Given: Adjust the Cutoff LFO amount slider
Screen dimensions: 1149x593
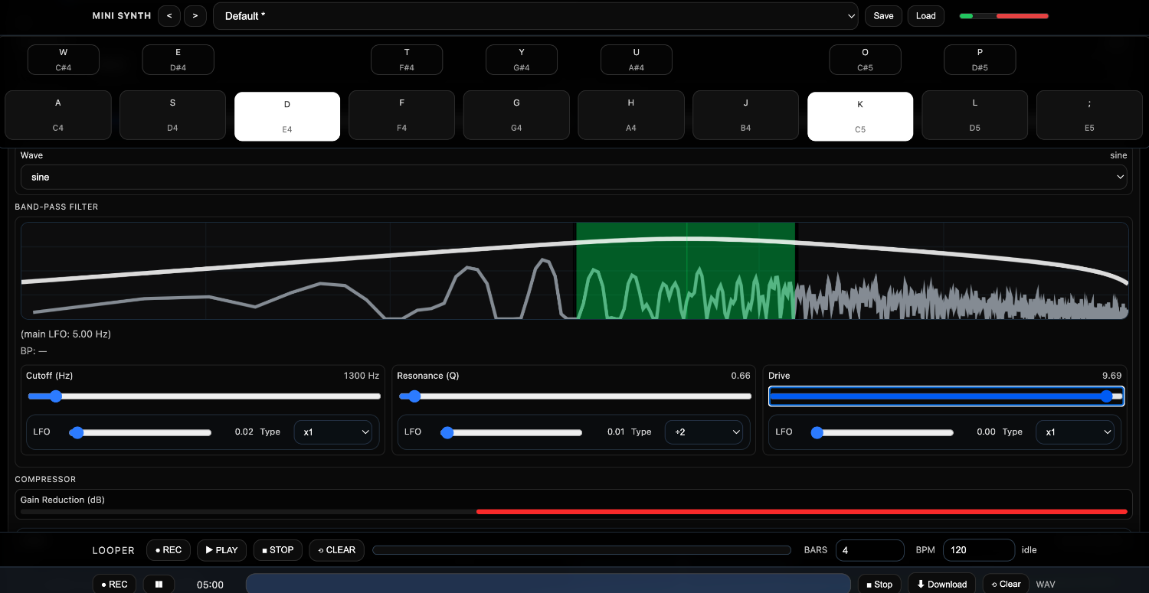Looking at the screenshot, I should (x=140, y=432).
